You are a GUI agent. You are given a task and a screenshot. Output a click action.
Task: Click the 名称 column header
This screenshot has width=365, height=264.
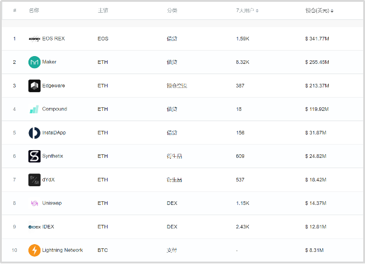[34, 11]
